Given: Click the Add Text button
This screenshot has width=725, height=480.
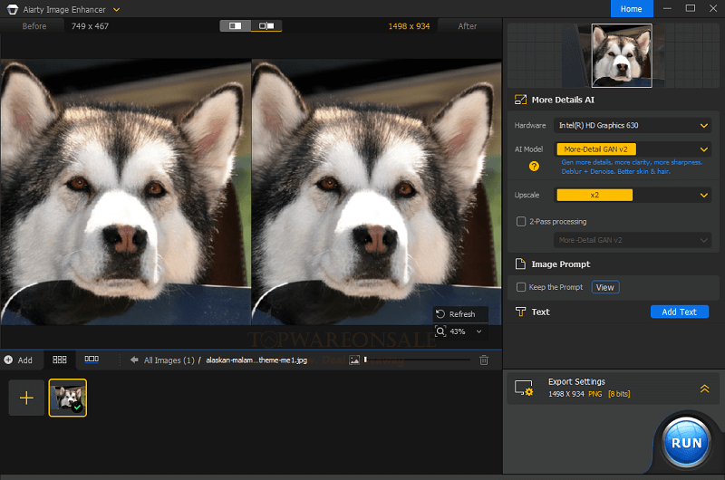Looking at the screenshot, I should point(679,312).
